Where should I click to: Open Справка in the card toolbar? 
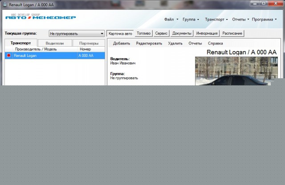click(216, 44)
